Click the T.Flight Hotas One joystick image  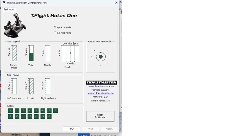[15, 25]
